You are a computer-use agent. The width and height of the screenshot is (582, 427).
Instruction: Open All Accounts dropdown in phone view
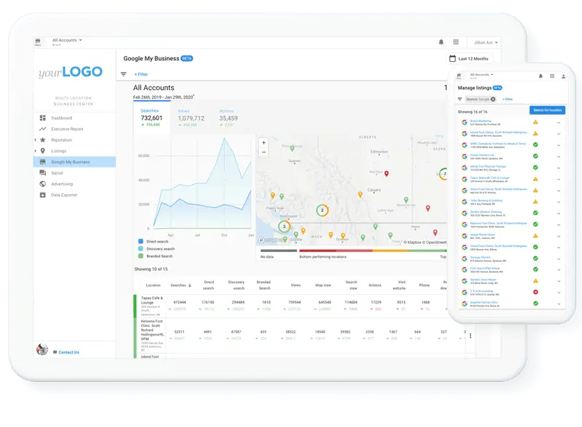tap(482, 75)
